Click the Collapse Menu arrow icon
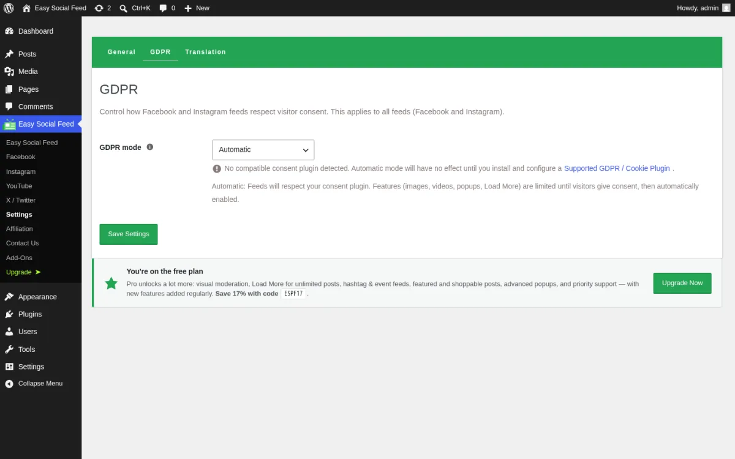 pyautogui.click(x=9, y=384)
